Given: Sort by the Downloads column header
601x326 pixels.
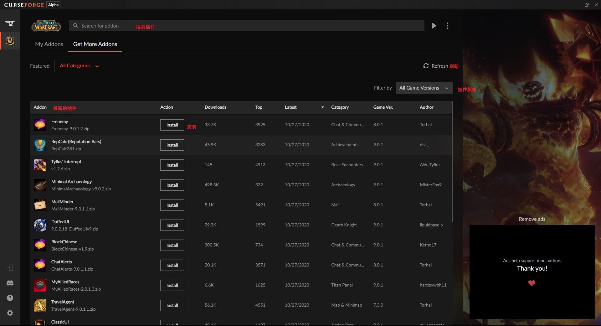Looking at the screenshot, I should (215, 107).
